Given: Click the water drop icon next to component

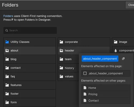Looking at the screenshot, I should 116,50.
